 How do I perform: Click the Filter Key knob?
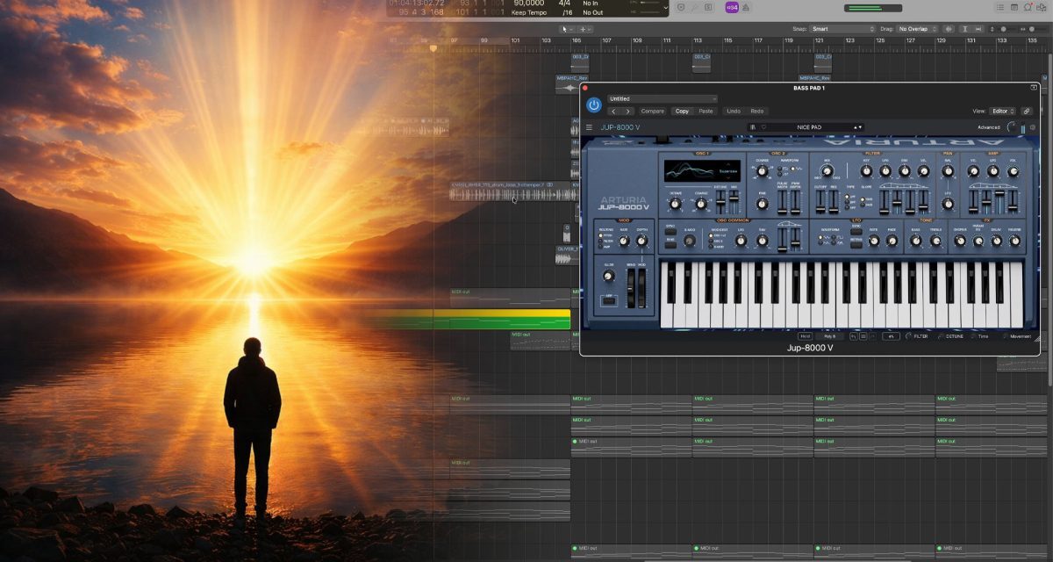click(866, 171)
